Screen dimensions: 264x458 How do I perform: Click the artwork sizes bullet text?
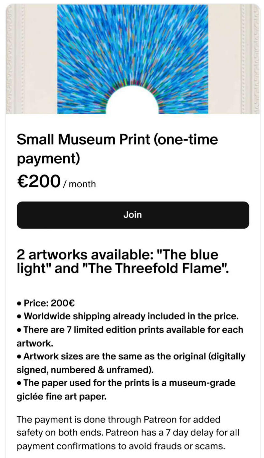click(x=134, y=357)
